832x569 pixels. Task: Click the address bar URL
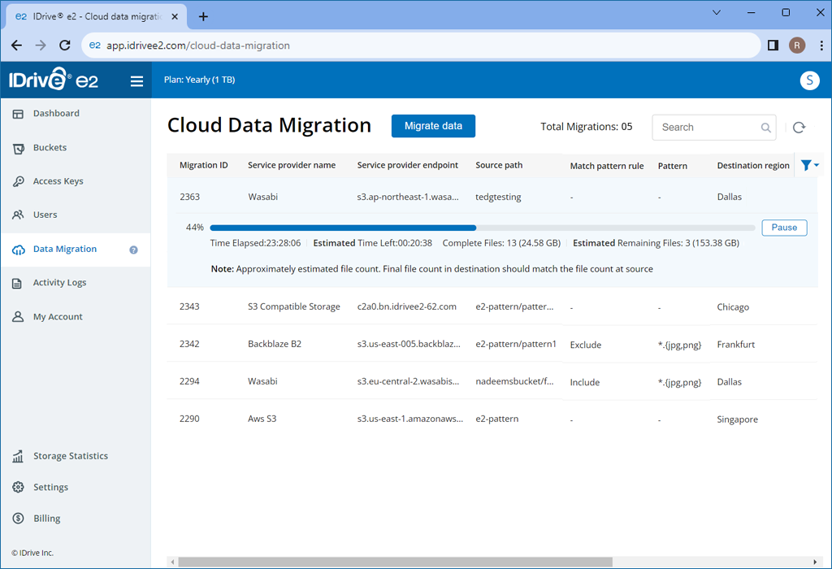198,46
